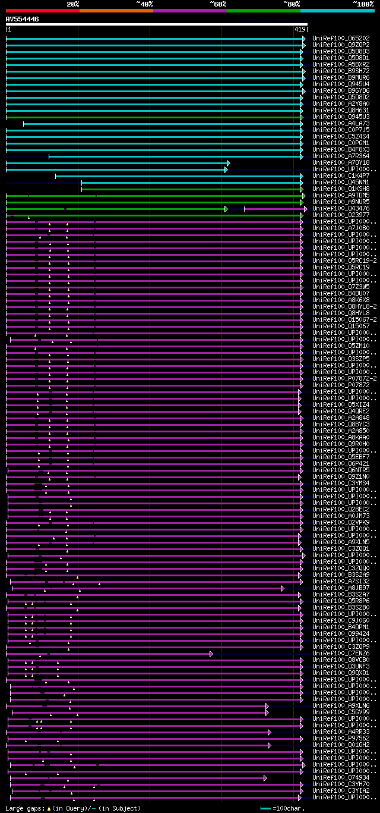Select the UniRef100_Q8HYL8-2 label
The height and width of the screenshot is (813, 380).
[344, 306]
